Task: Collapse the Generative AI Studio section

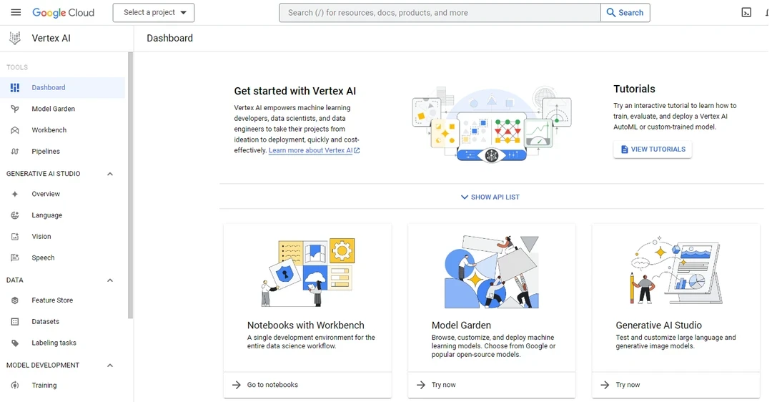Action: (x=110, y=174)
